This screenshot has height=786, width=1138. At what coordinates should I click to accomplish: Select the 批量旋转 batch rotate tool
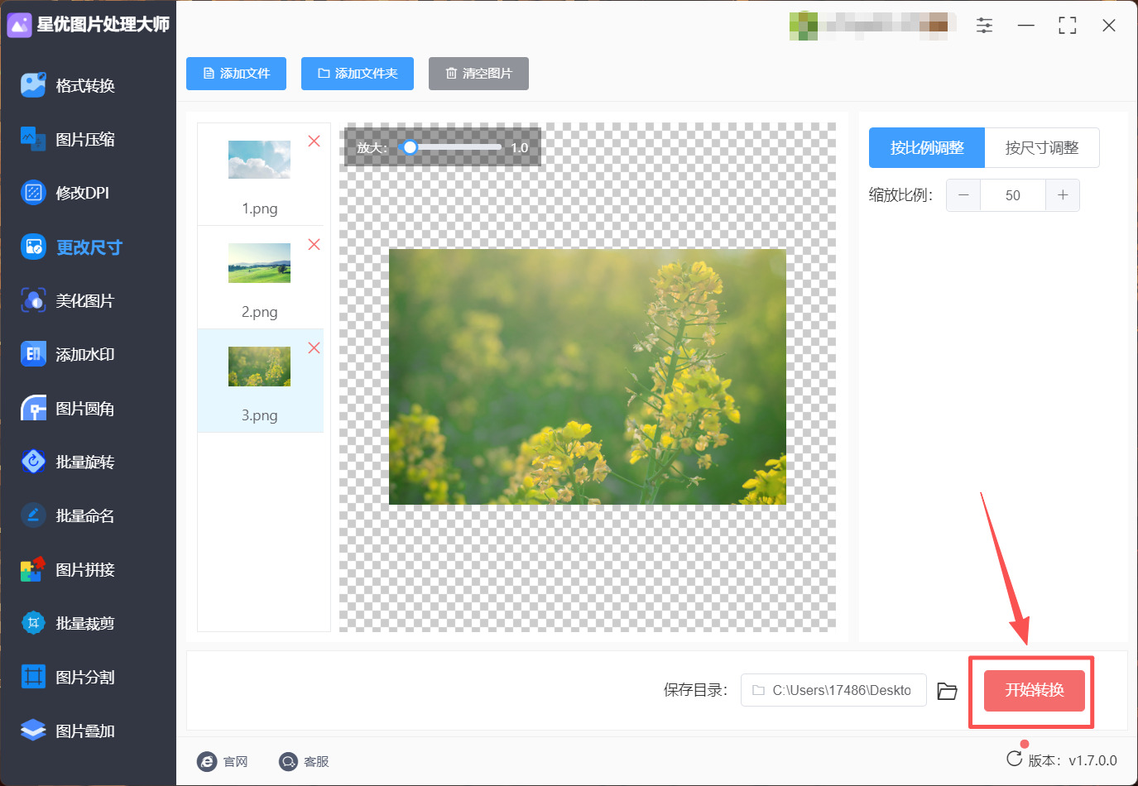68,462
